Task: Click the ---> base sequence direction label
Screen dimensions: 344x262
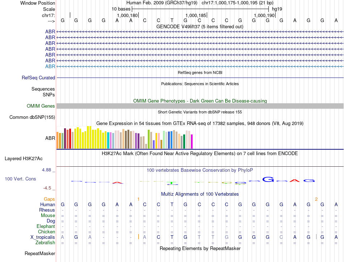Action: coord(51,21)
